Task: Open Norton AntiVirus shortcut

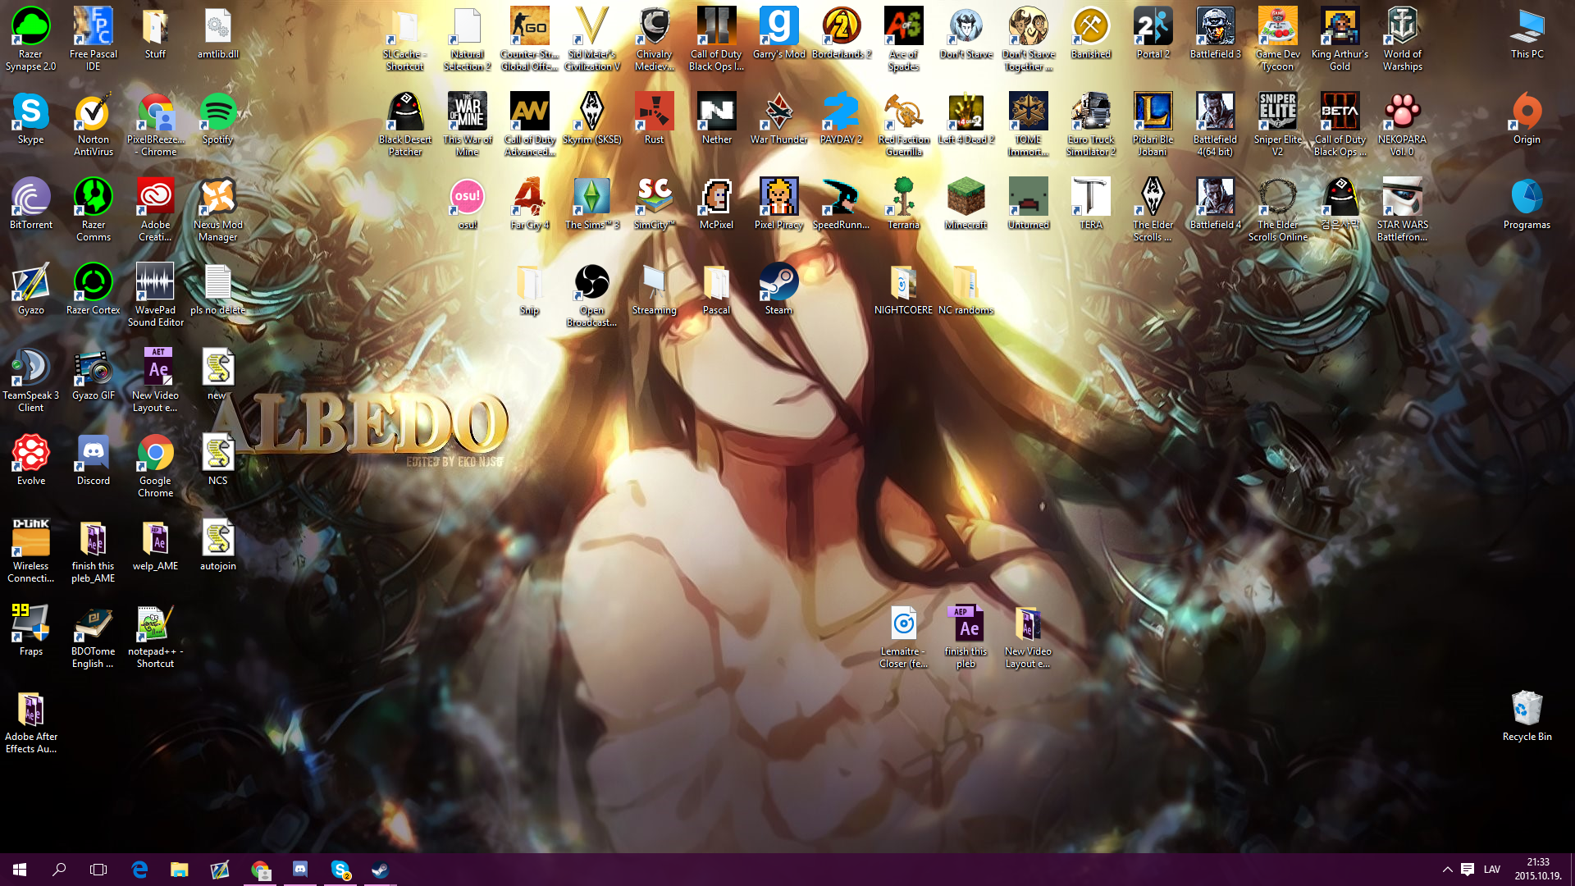Action: coord(93,124)
